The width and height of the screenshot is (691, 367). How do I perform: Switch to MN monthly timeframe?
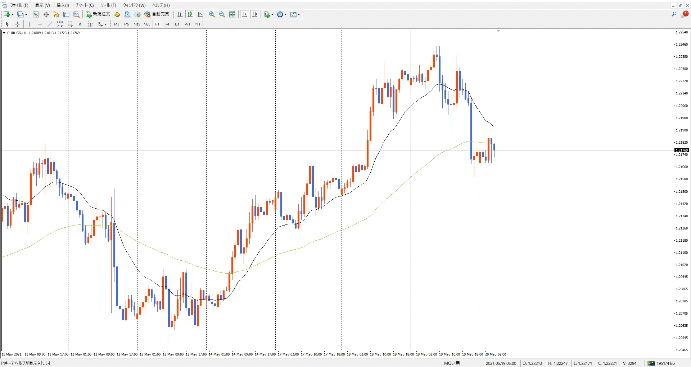197,24
